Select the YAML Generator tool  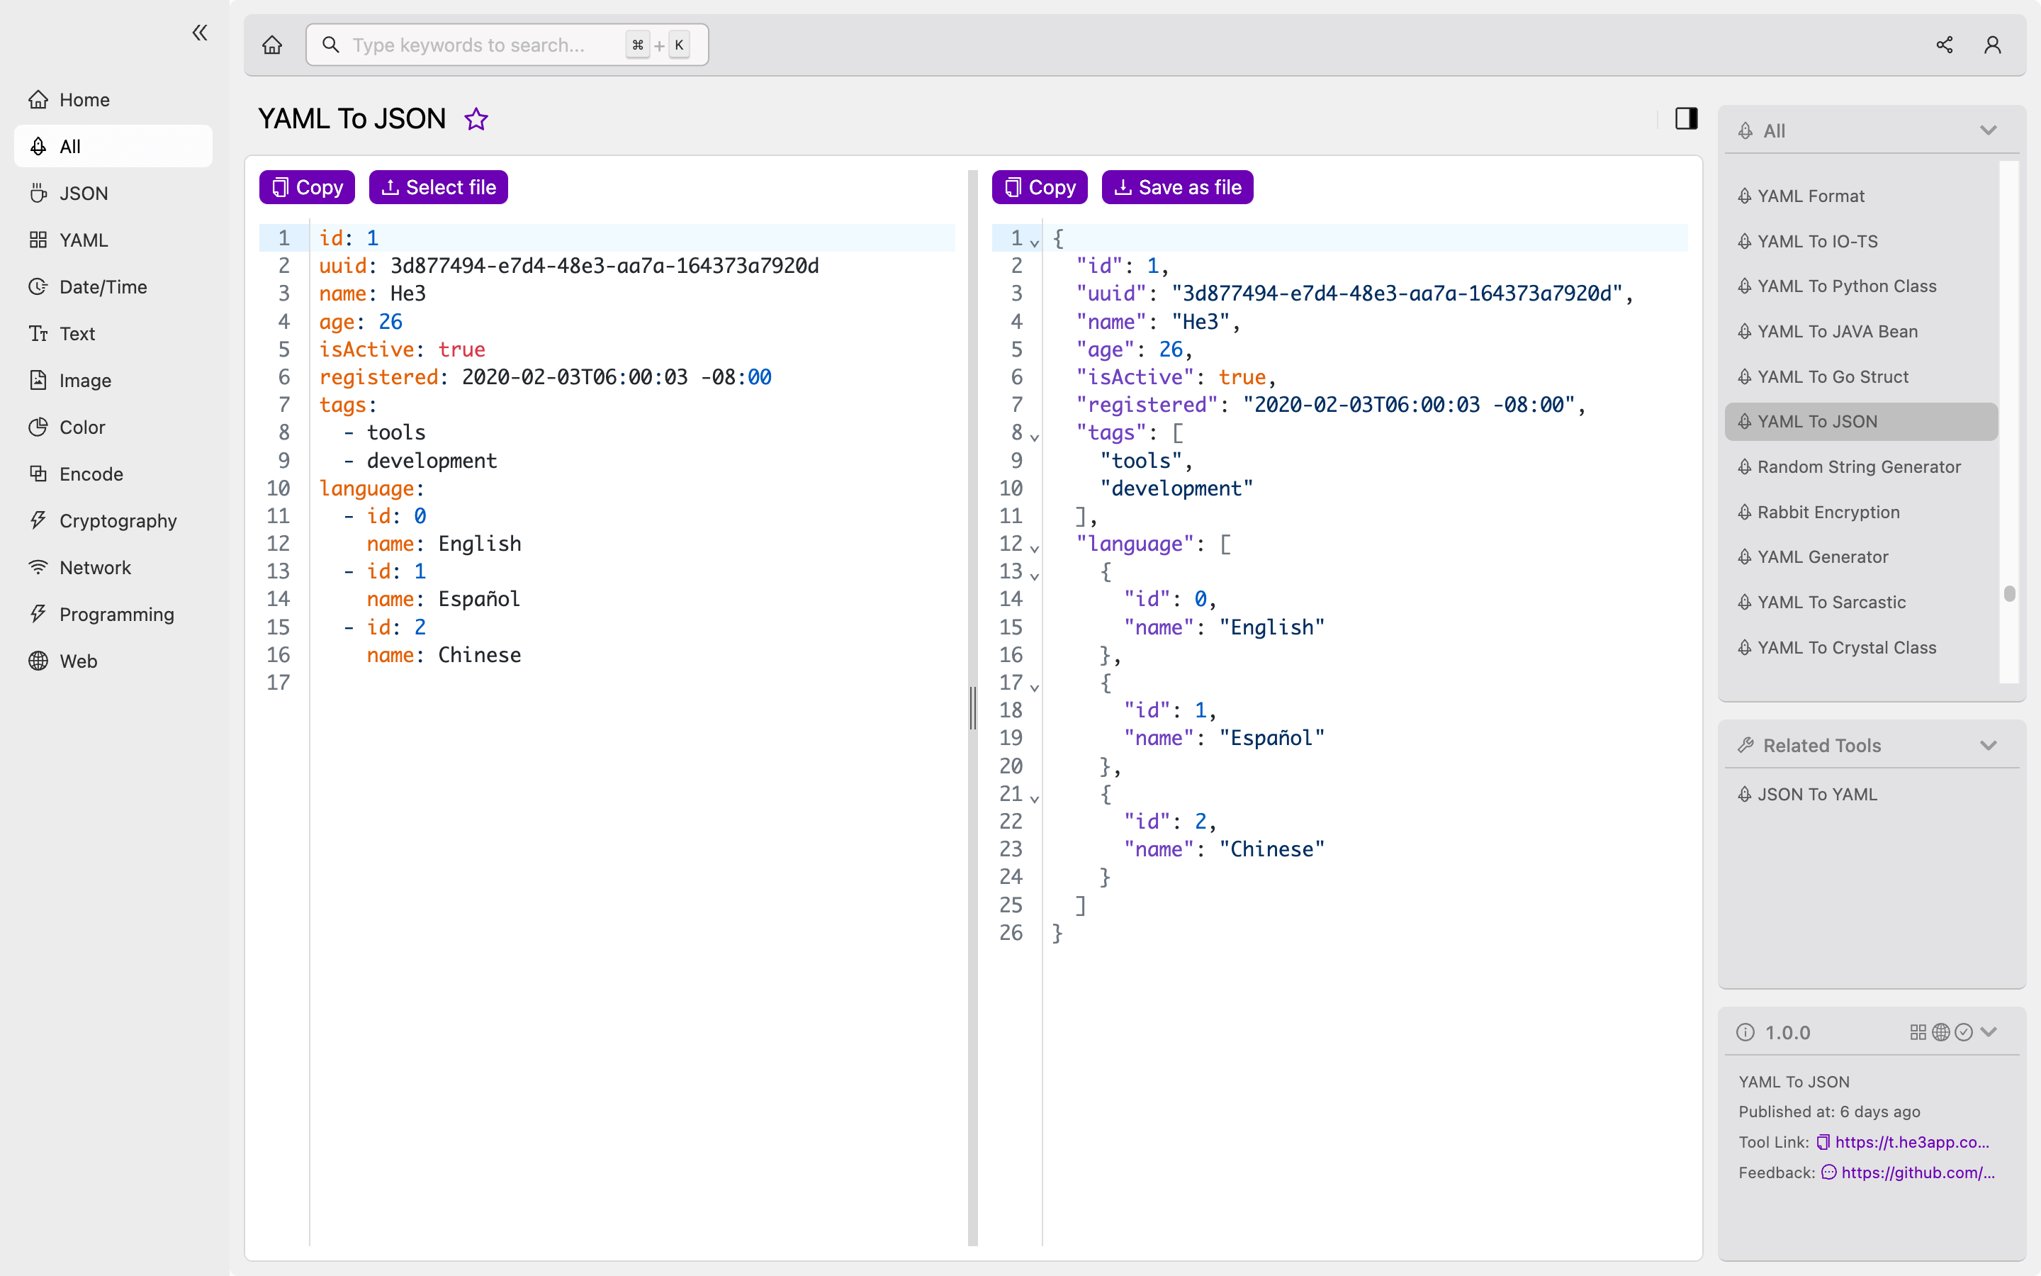[1823, 556]
